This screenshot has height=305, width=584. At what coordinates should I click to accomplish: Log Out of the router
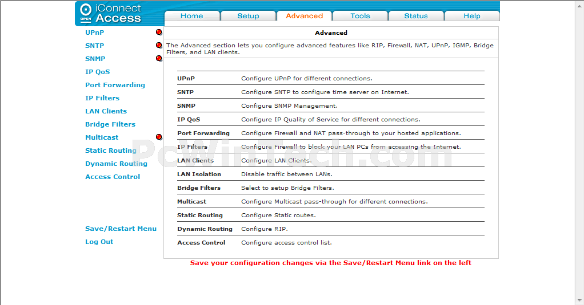99,242
